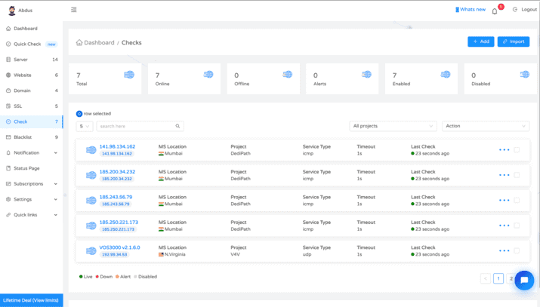
Task: Click the search here input field
Action: pyautogui.click(x=134, y=126)
